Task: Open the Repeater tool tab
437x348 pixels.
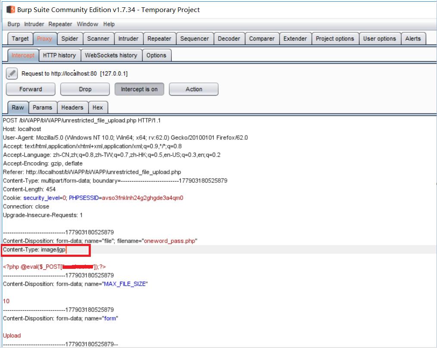Action: (159, 39)
